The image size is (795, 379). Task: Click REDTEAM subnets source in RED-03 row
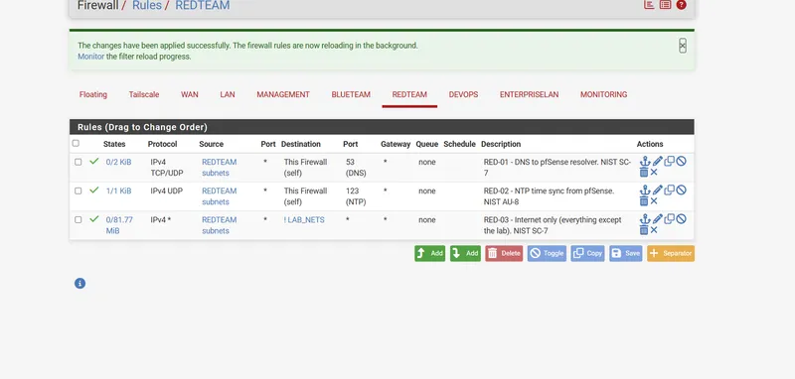[x=219, y=225]
